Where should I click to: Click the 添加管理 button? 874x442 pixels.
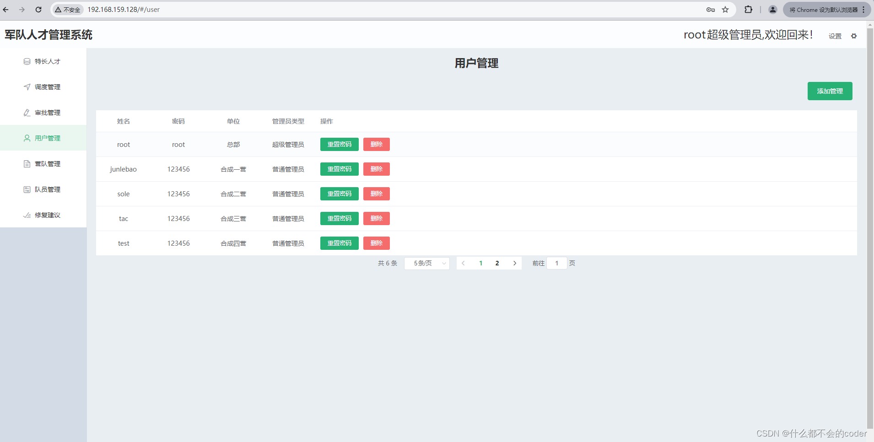pos(830,91)
